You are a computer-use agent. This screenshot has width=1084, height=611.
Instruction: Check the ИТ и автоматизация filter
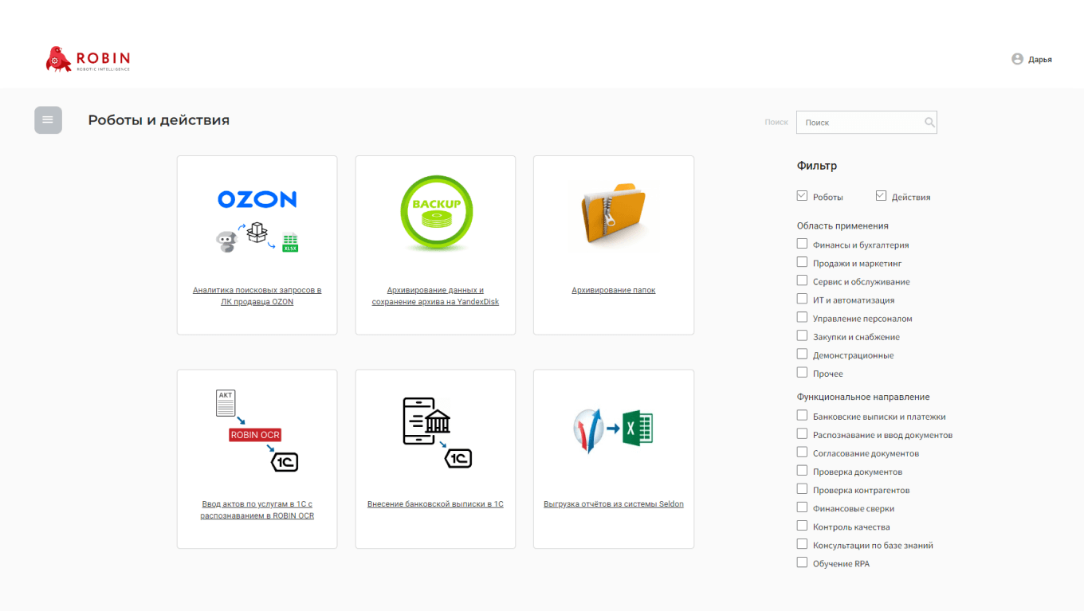[x=802, y=300]
